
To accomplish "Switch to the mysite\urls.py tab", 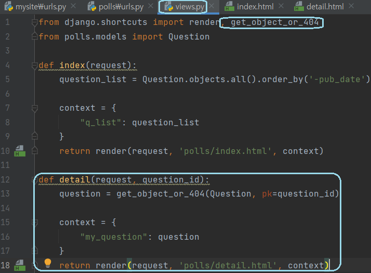I will [41, 7].
